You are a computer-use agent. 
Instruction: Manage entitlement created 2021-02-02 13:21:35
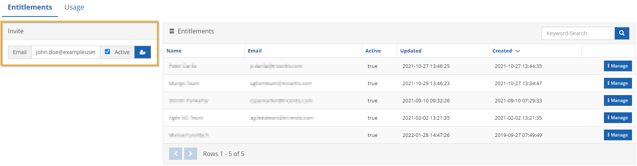pos(617,118)
